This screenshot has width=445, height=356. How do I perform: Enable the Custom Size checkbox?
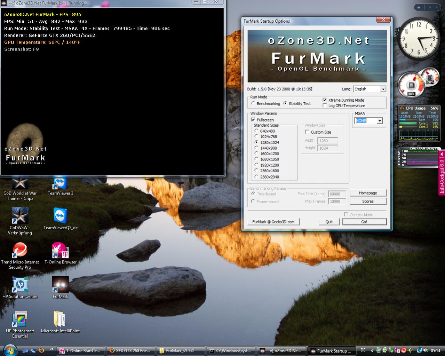[307, 132]
